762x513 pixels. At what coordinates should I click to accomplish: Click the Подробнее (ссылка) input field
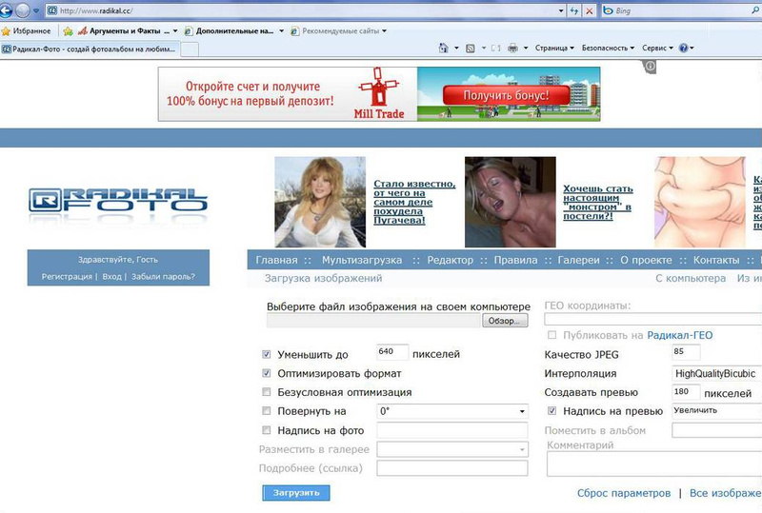pyautogui.click(x=451, y=468)
